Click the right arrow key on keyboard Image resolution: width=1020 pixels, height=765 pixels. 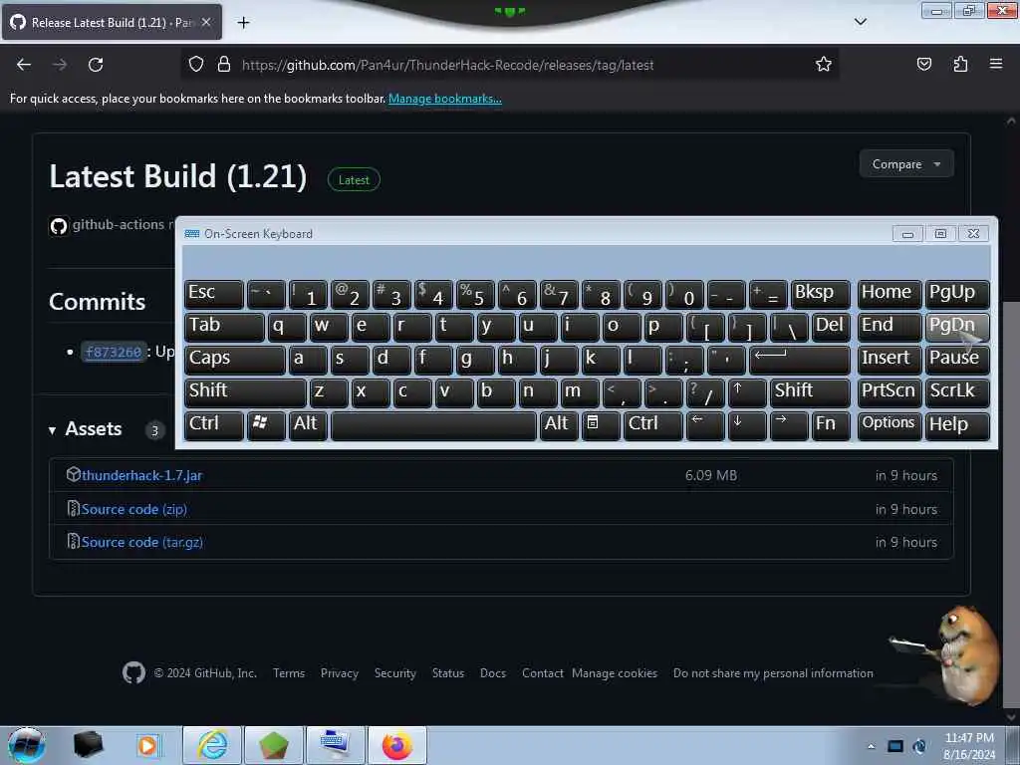789,425
